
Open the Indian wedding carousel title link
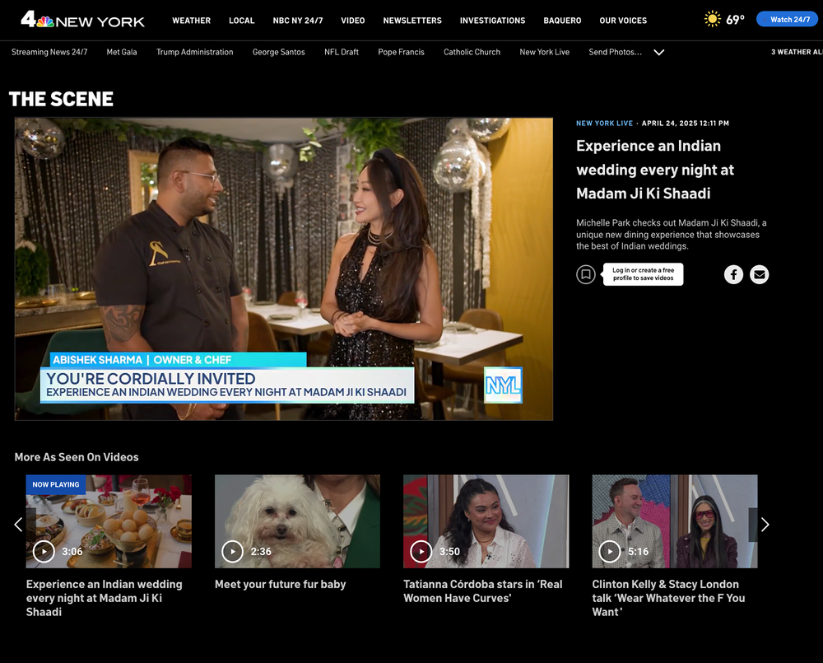(x=104, y=598)
